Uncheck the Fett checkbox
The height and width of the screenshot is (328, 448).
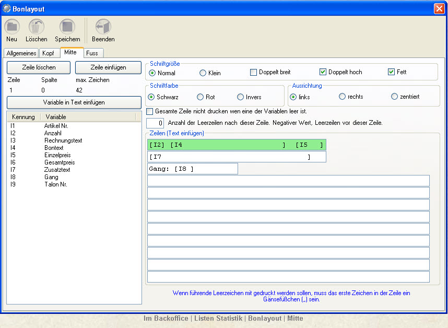tap(391, 72)
